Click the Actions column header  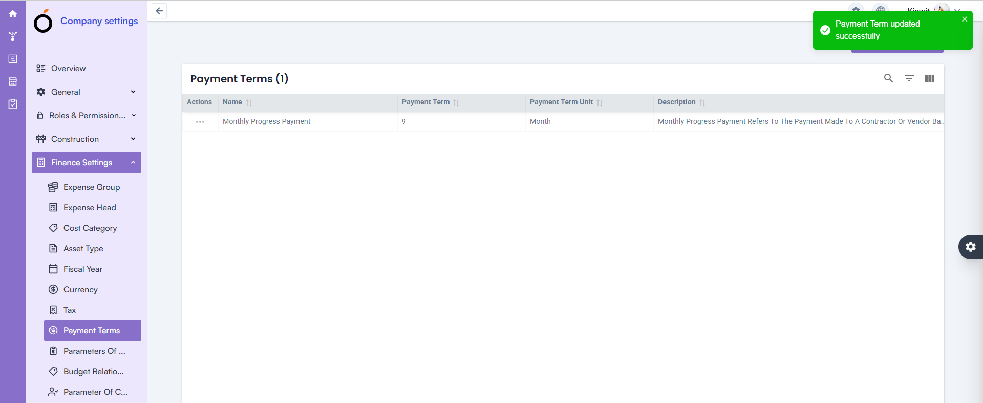(x=200, y=102)
